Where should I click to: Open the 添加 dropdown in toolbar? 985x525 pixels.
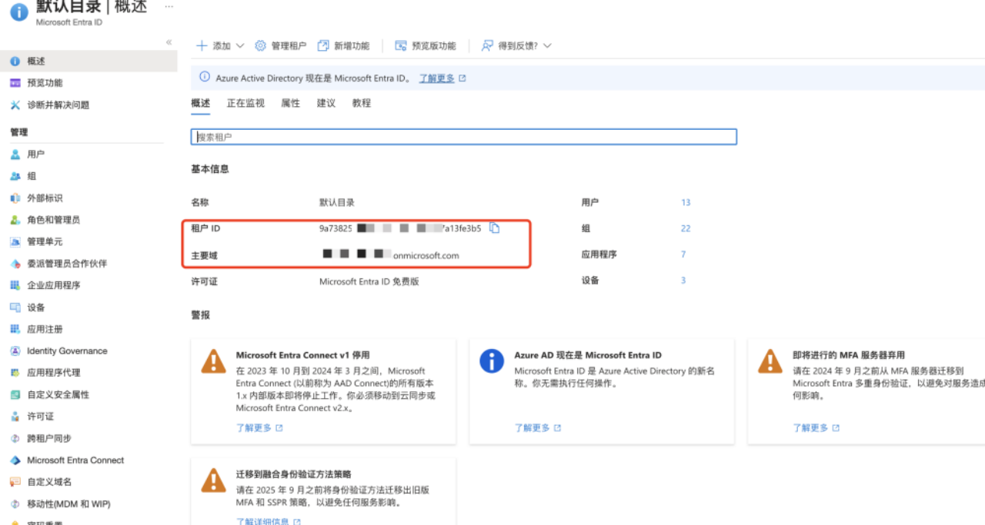[x=220, y=46]
